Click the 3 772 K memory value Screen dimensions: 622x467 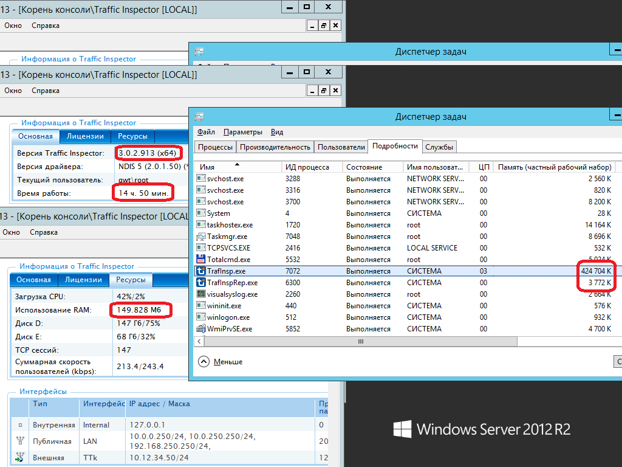[600, 283]
